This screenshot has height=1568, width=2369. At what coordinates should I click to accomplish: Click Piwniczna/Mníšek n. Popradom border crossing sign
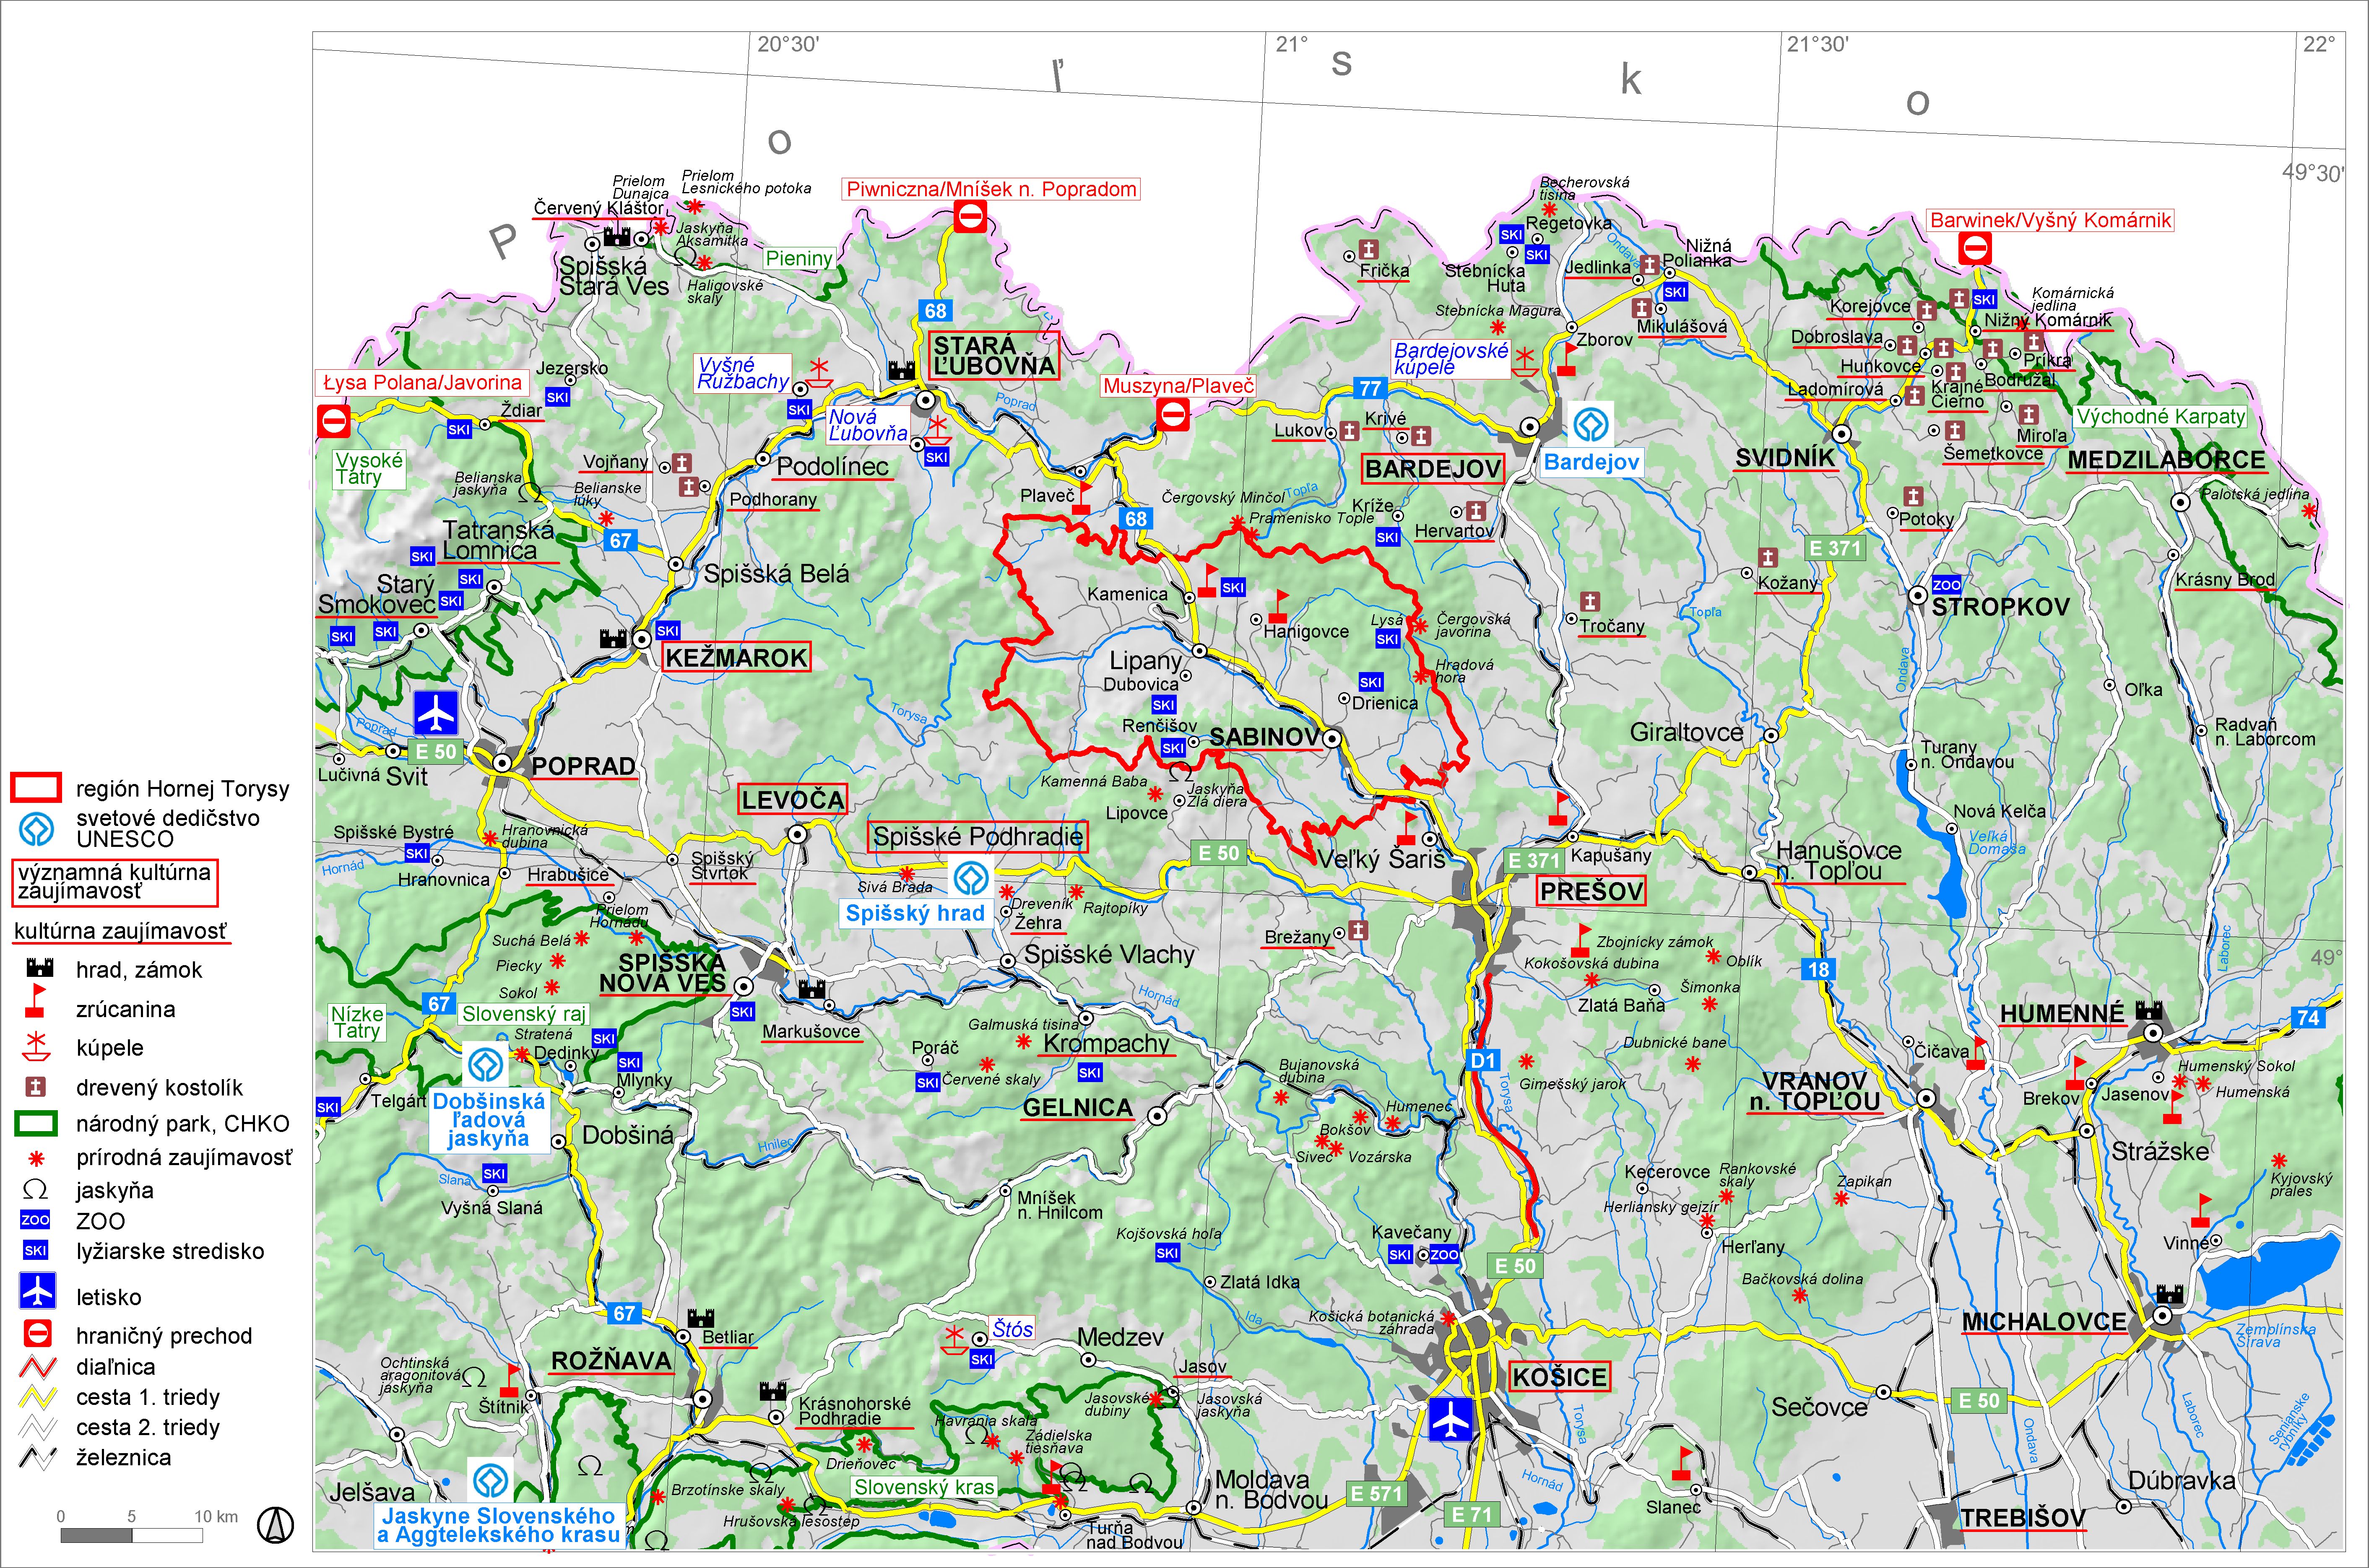tap(970, 216)
